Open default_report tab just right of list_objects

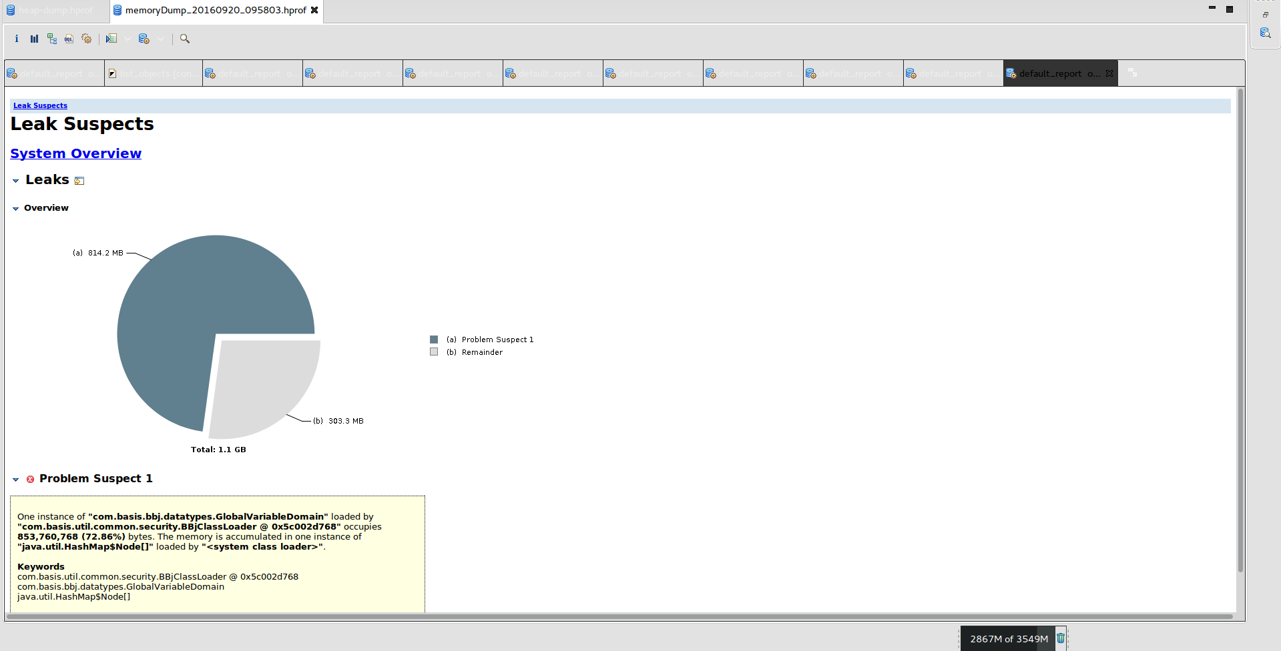252,73
